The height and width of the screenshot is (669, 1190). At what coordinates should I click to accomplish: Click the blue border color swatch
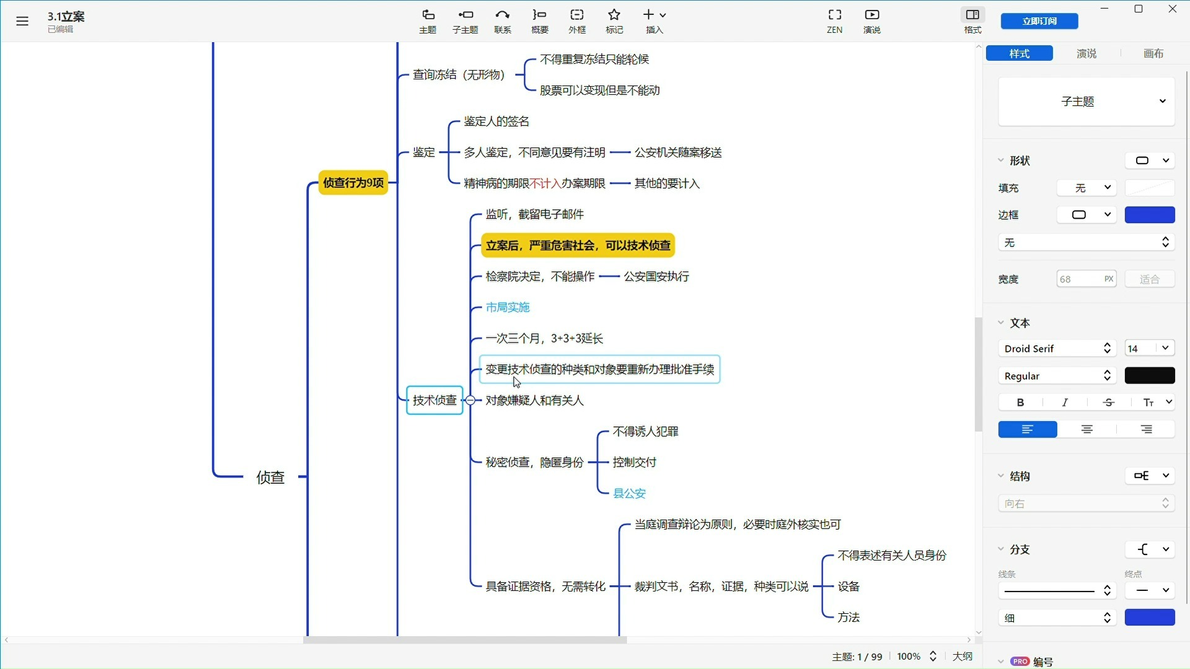point(1150,214)
